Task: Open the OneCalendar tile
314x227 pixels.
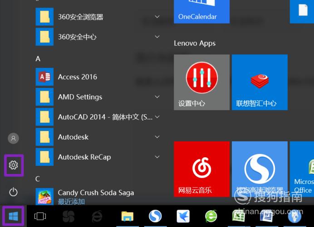Action: click(x=201, y=12)
